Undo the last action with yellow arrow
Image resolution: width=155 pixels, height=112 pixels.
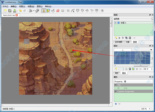pos(20,10)
